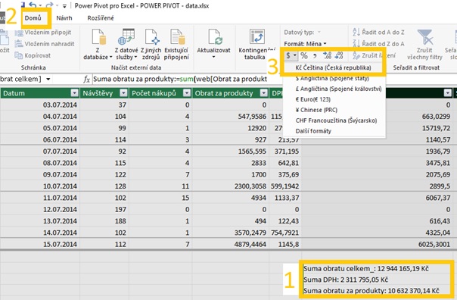Open the Obrat za produkty filter dropdown
The height and width of the screenshot is (300, 457).
click(x=264, y=93)
